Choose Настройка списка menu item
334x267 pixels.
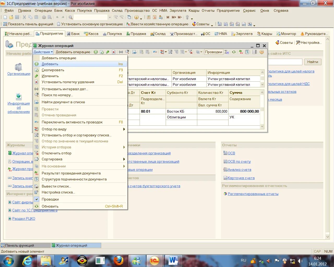80,192
